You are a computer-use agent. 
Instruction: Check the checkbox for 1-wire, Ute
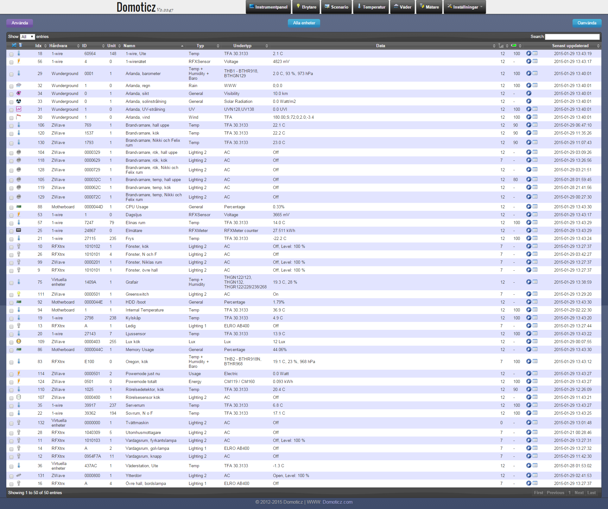coord(11,54)
